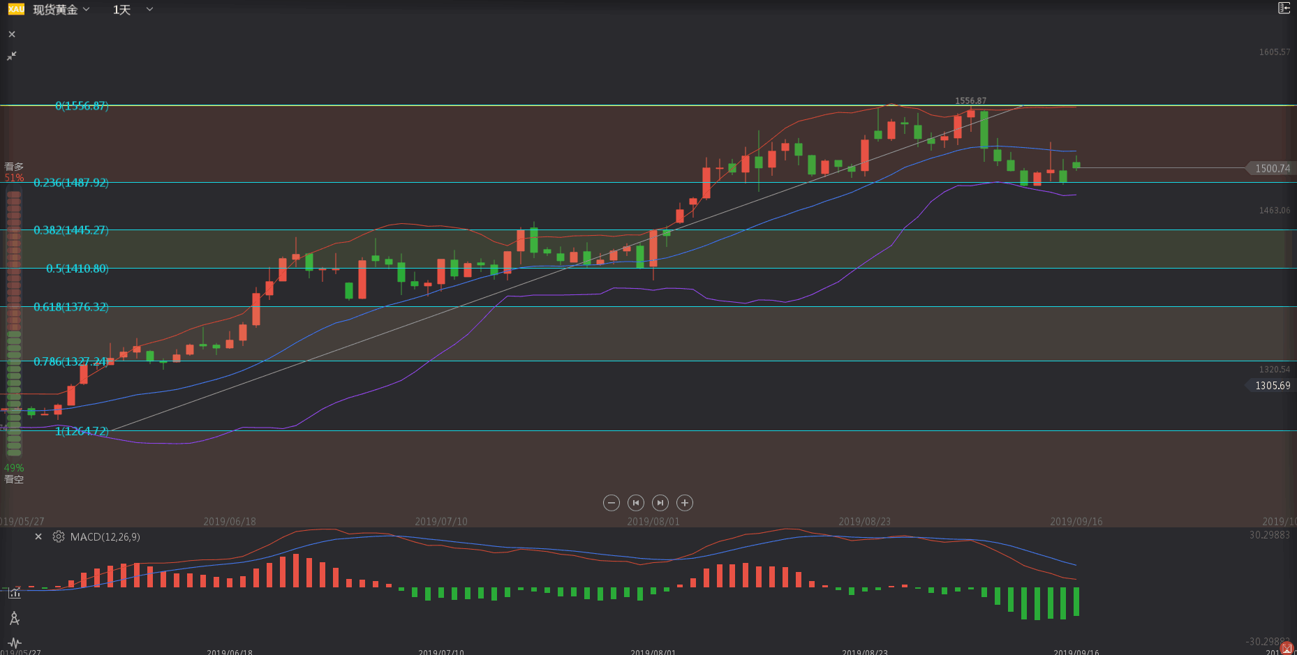Click the 看多 51% bullish sentiment label
The width and height of the screenshot is (1297, 655).
14,172
